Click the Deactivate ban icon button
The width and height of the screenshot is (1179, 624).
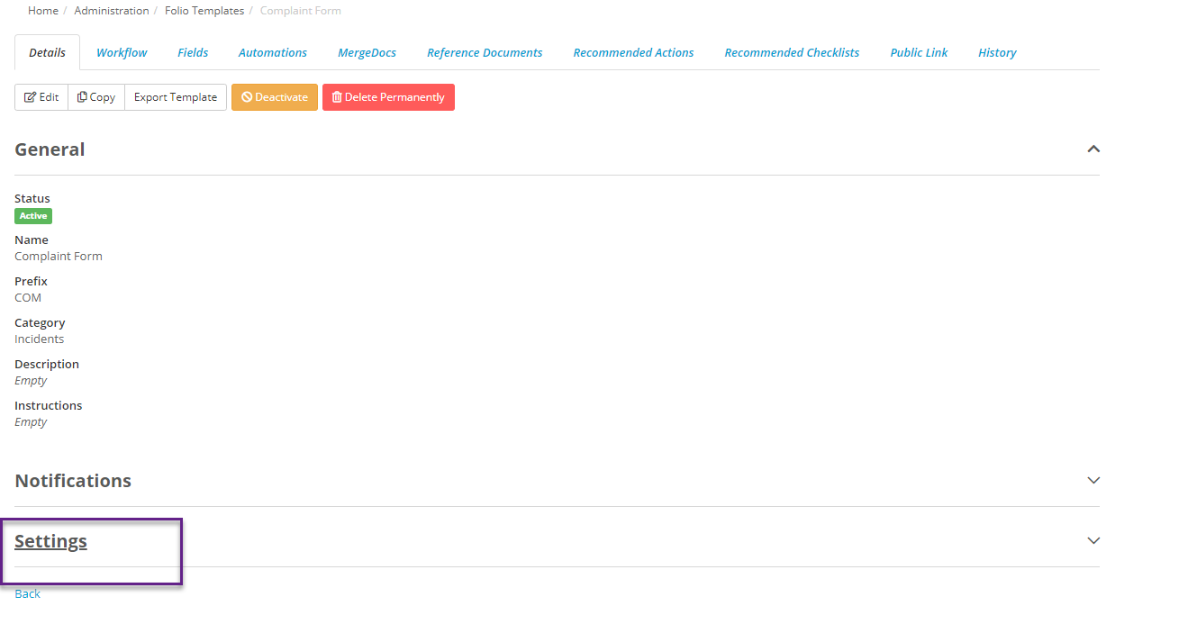(275, 97)
